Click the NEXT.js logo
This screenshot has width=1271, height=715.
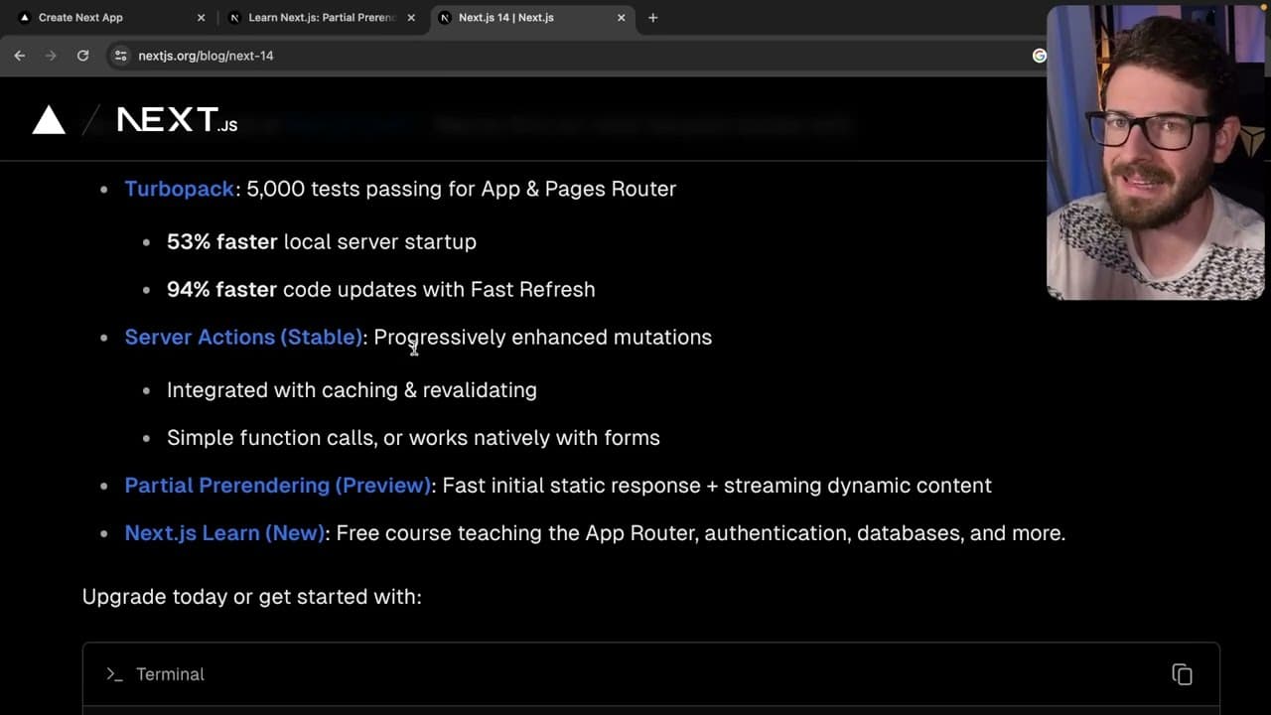click(177, 120)
